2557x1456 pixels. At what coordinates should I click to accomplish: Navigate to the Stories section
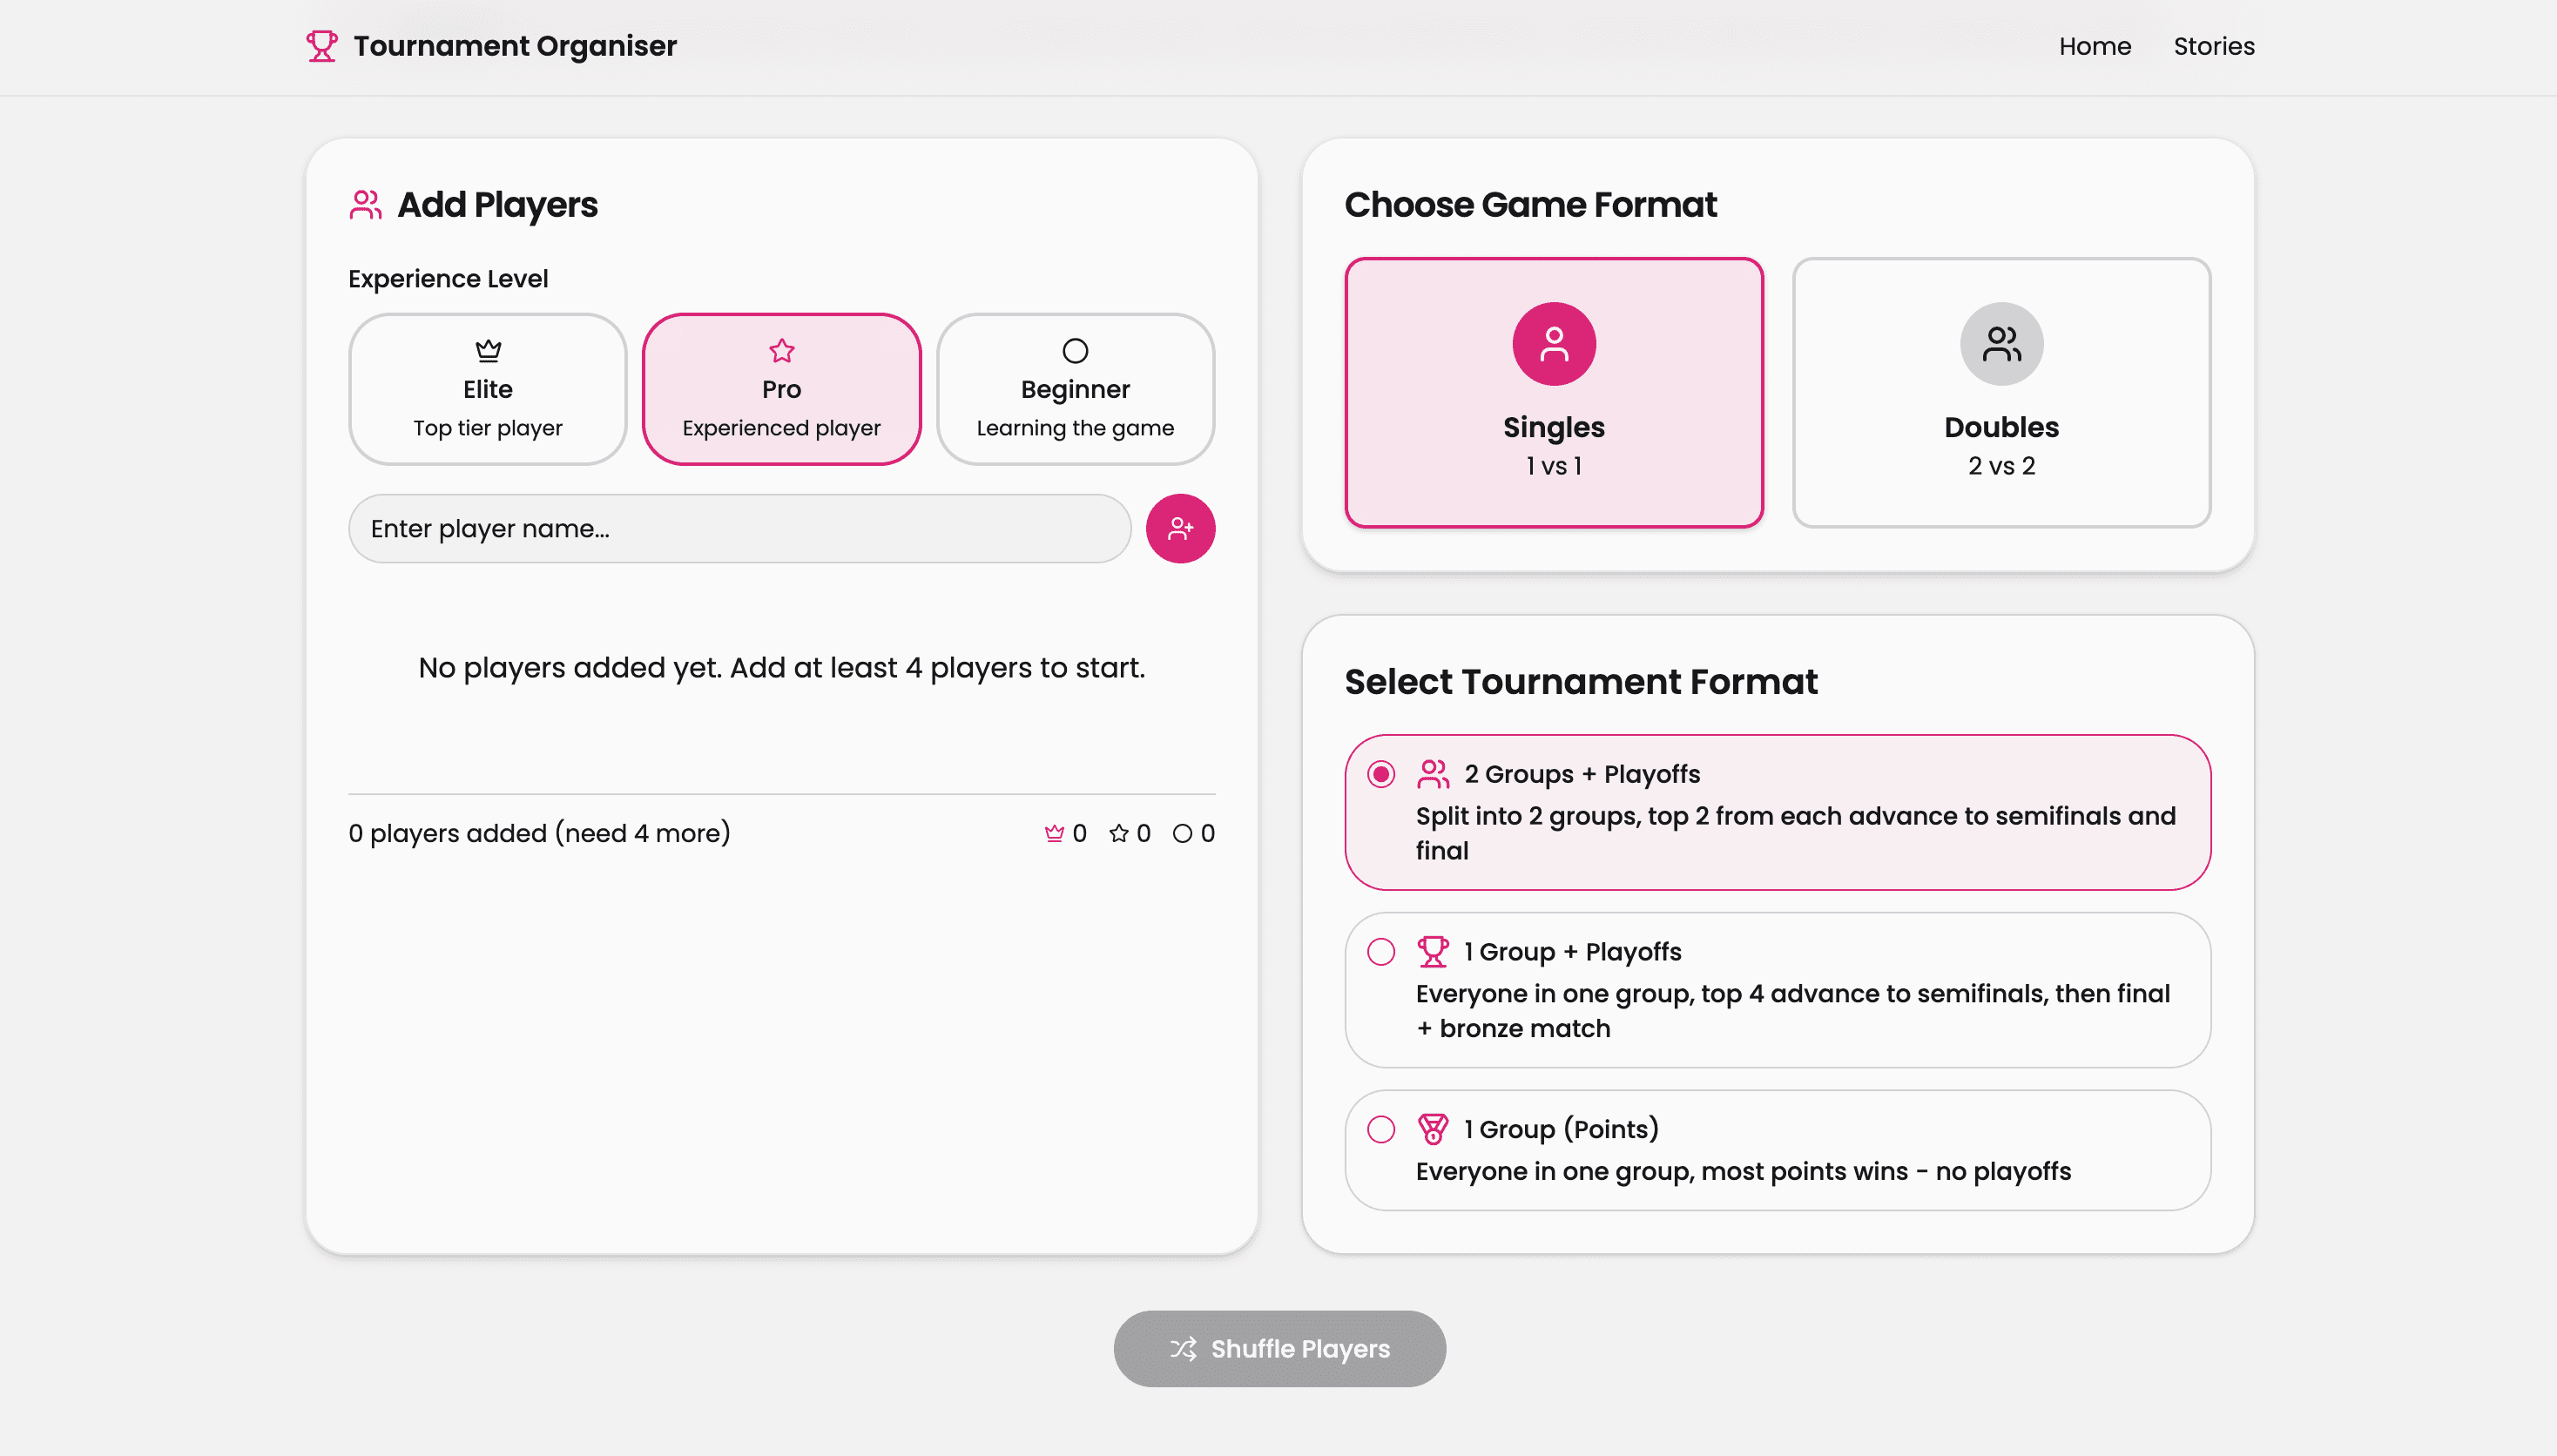click(2213, 45)
